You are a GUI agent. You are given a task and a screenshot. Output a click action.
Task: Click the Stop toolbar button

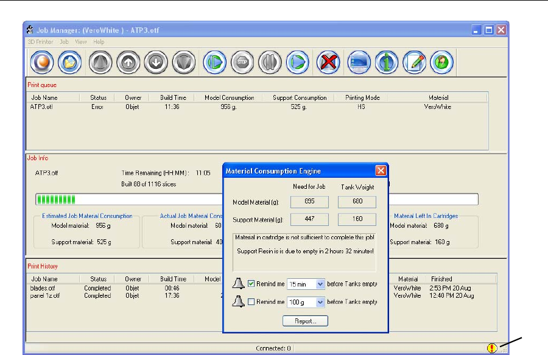242,63
